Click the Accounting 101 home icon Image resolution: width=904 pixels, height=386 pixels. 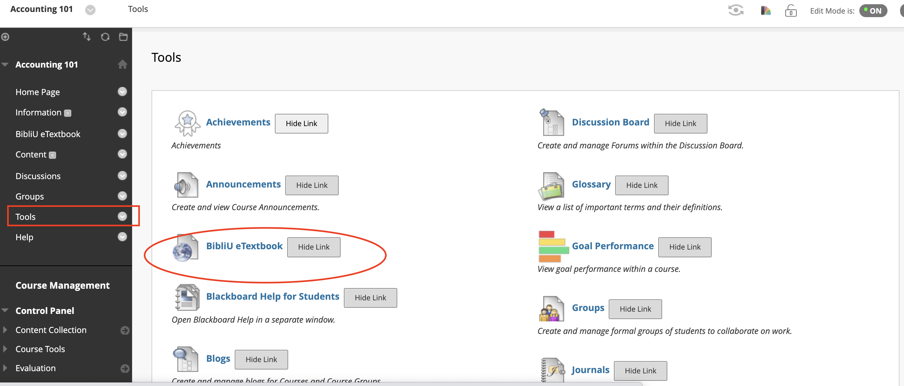point(122,64)
